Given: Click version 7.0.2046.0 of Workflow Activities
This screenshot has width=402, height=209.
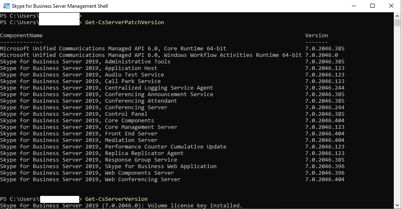Looking at the screenshot, I should pos(322,55).
